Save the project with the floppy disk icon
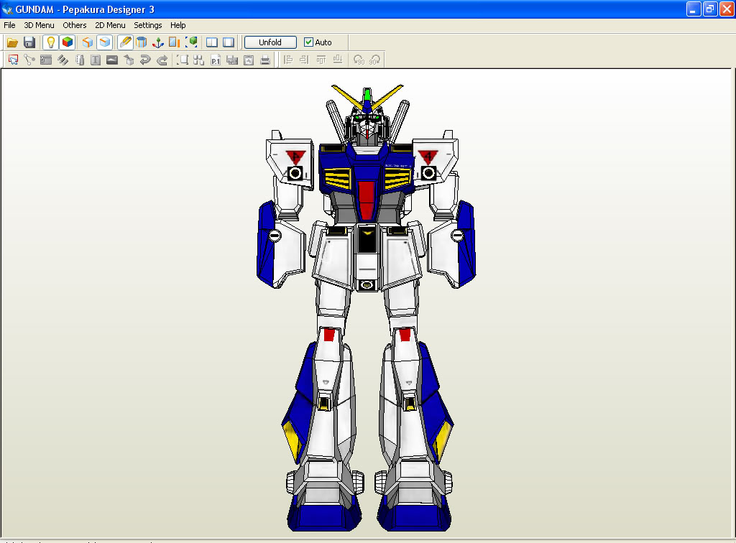 (29, 42)
